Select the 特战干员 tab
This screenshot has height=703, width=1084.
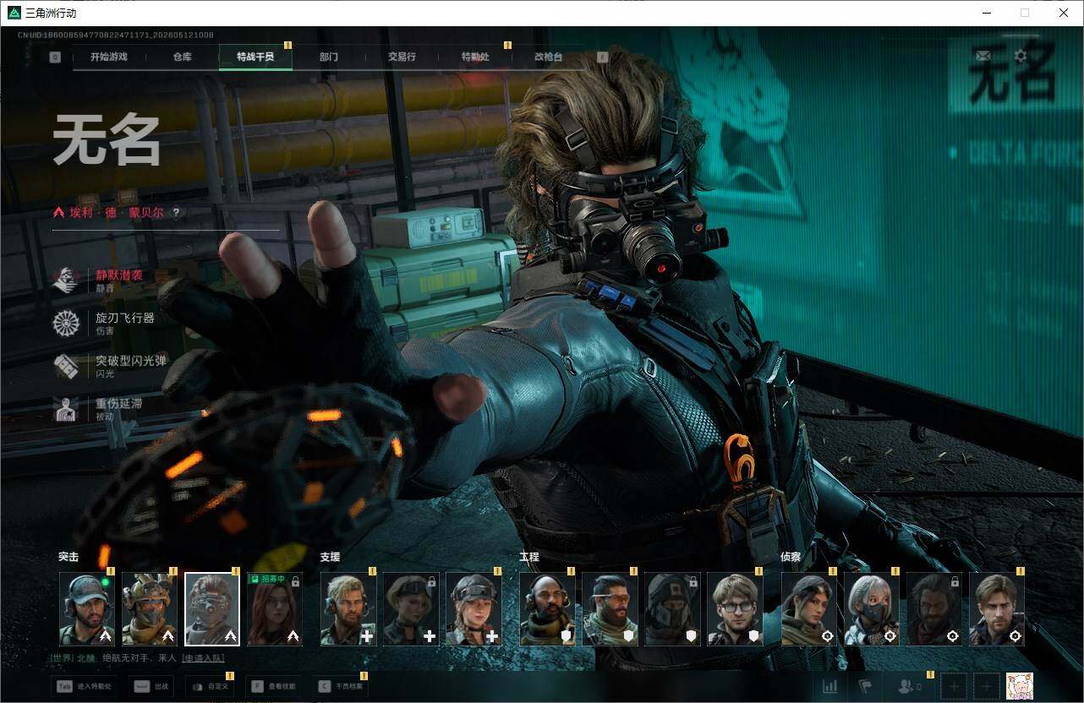[255, 57]
